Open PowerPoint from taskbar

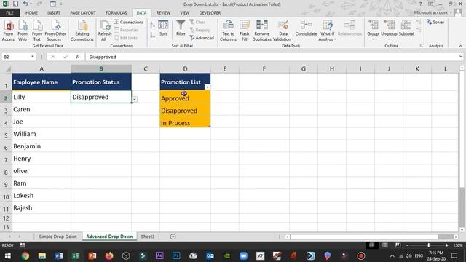tap(92, 255)
